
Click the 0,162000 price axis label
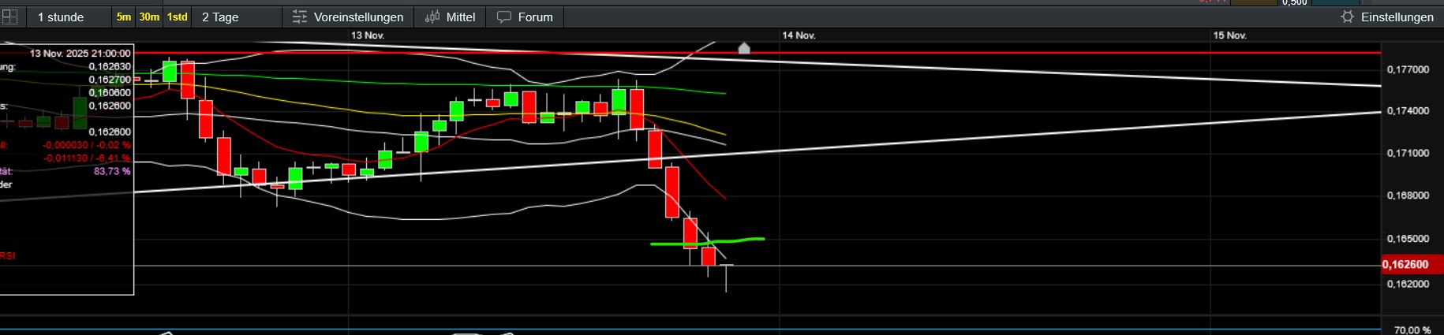[1408, 284]
